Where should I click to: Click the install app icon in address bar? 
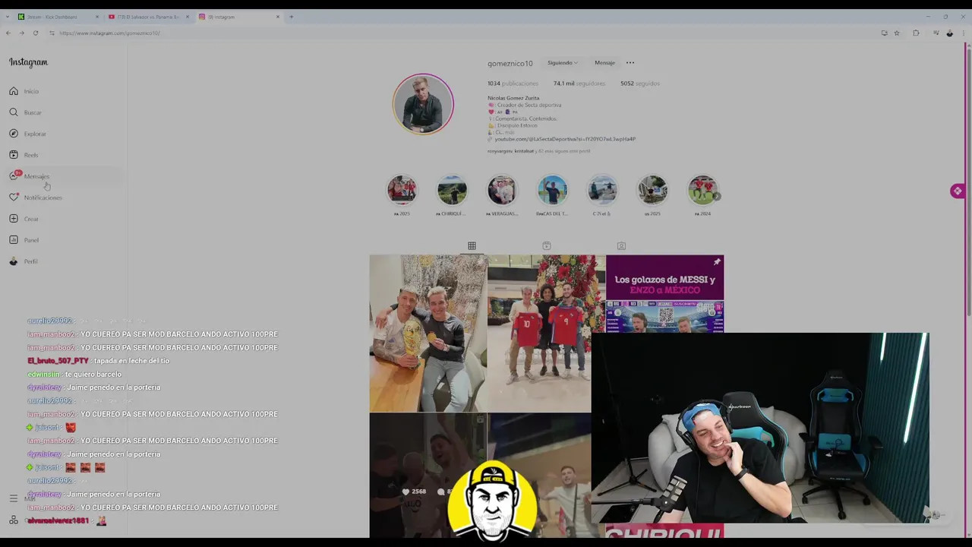(884, 33)
